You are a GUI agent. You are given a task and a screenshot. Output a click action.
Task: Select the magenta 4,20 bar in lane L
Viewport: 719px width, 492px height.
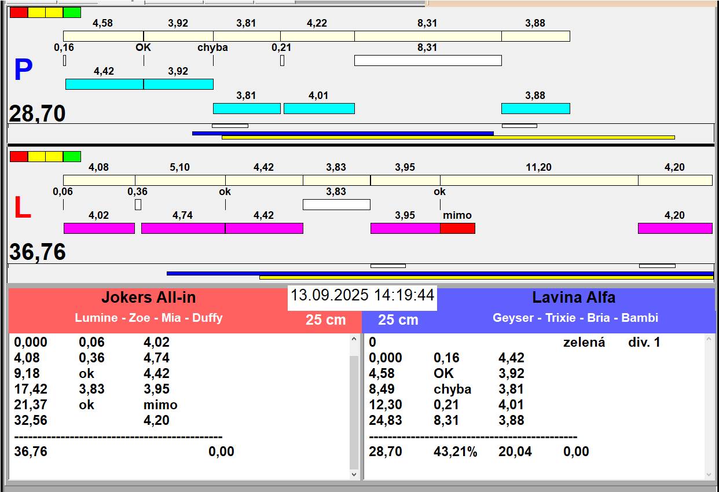click(x=675, y=228)
